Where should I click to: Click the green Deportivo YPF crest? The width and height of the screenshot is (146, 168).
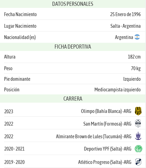(138, 148)
